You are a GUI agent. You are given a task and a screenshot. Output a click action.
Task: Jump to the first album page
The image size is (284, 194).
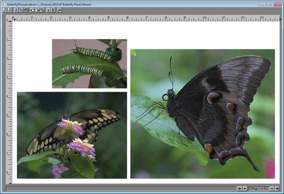[x=240, y=188]
